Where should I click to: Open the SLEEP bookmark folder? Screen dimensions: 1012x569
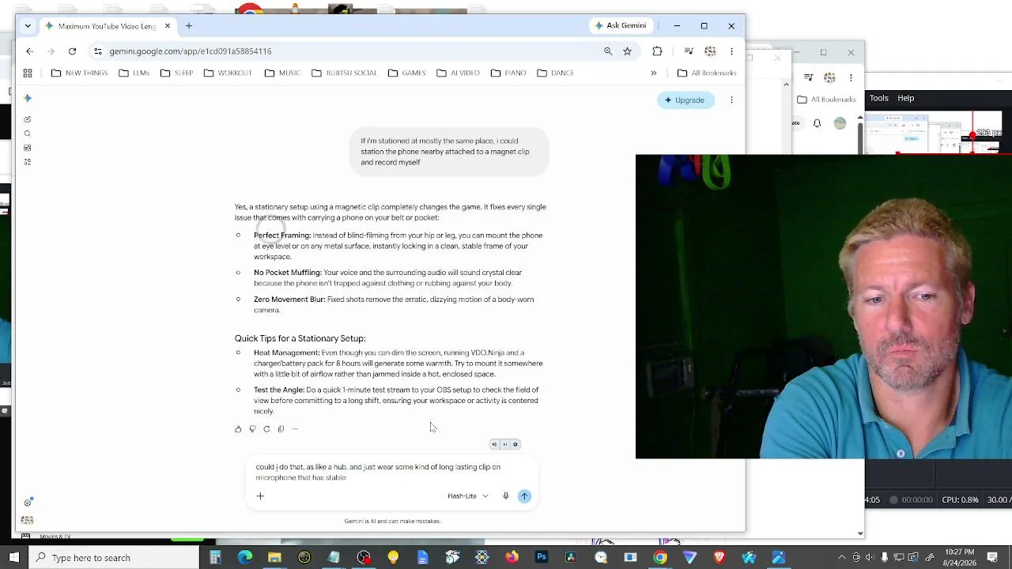[176, 73]
